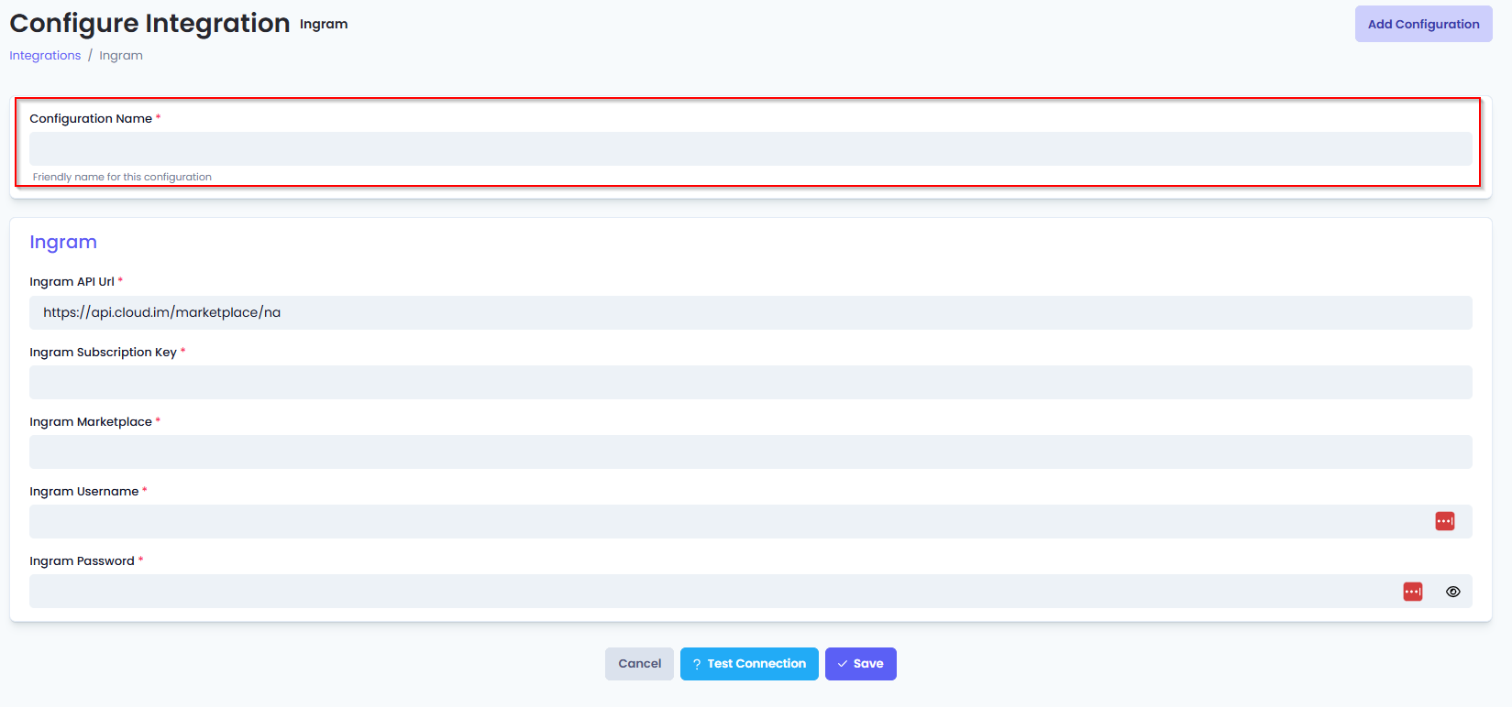Click 'Friendly name for this configuration' hint
Screen dimensions: 1512x707
[x=122, y=177]
